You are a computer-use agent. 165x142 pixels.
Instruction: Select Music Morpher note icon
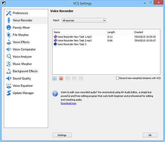click(x=9, y=64)
